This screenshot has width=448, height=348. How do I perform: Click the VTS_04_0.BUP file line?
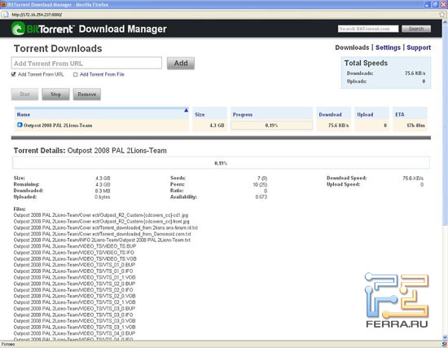pyautogui.click(x=74, y=333)
